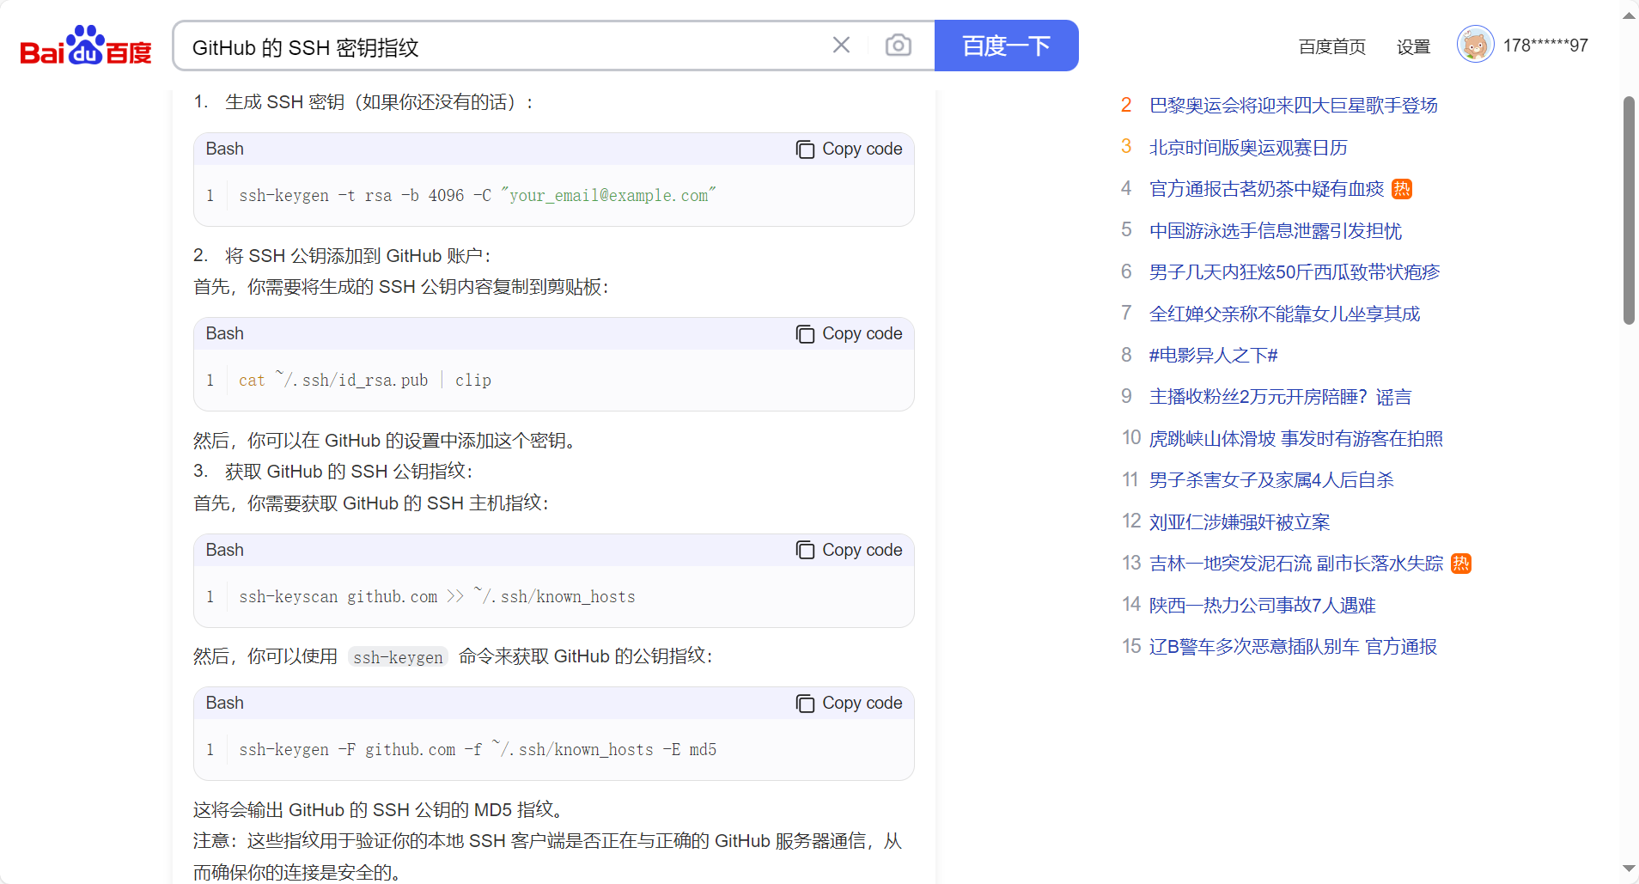Screen dimensions: 1639x884
Task: Open 百度首页 link
Action: click(x=1331, y=46)
